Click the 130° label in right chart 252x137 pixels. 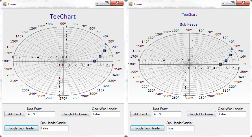[x=151, y=38]
